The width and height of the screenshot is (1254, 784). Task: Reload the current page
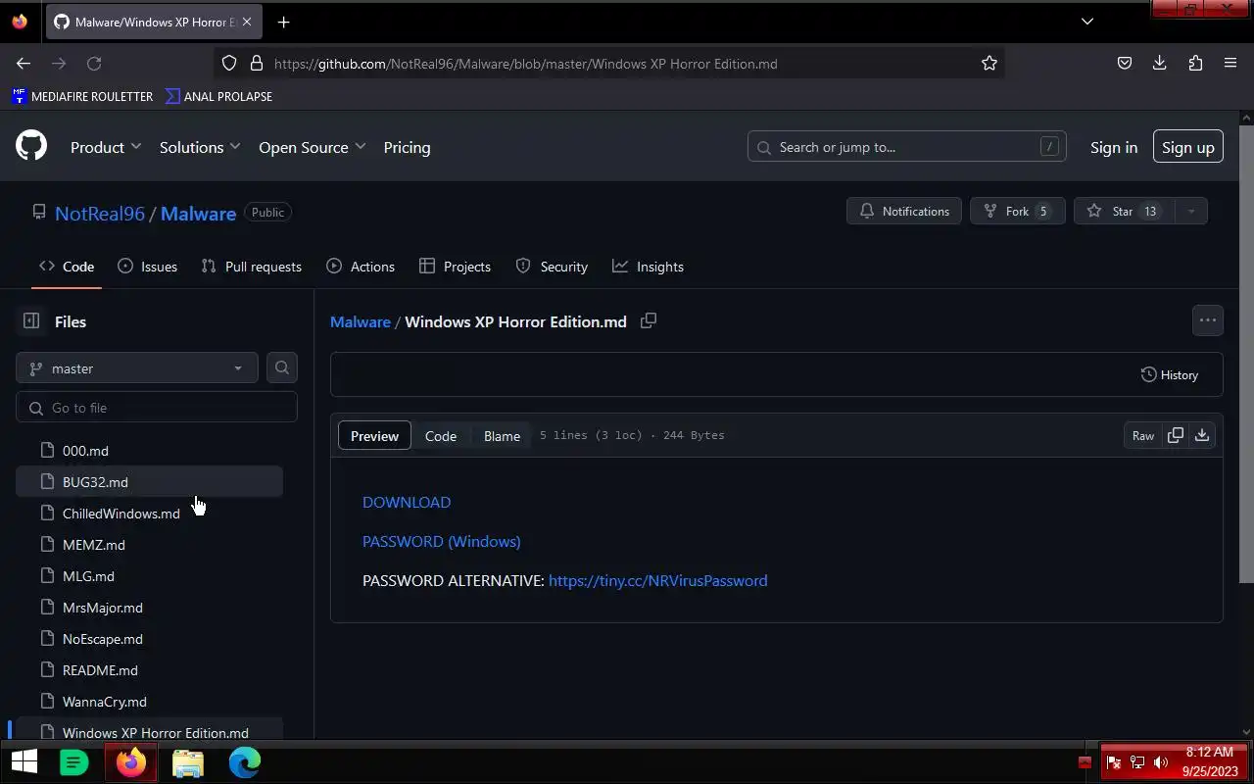[x=94, y=63]
